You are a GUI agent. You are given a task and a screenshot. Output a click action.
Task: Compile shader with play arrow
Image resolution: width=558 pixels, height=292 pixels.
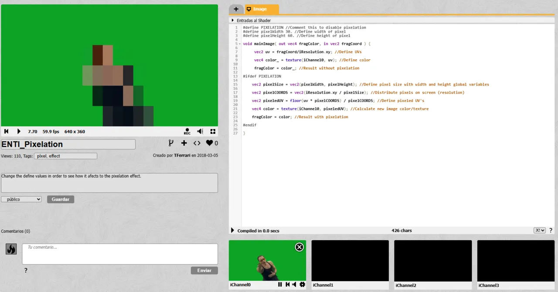(232, 231)
